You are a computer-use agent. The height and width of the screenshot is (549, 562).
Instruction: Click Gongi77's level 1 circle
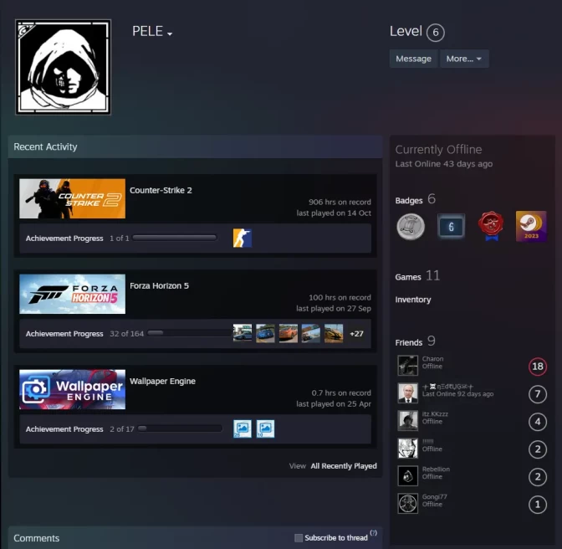click(x=538, y=505)
